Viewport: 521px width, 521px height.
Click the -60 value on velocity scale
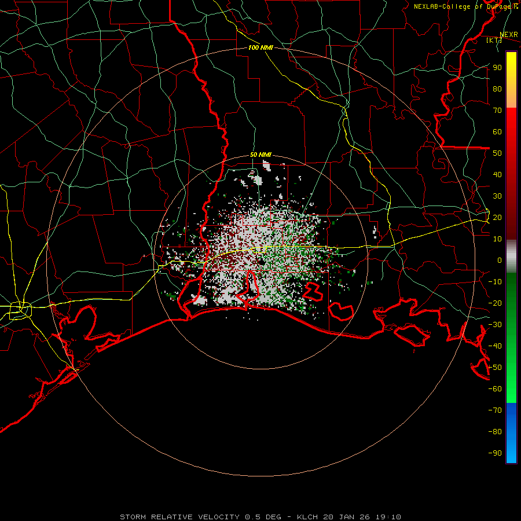pos(495,389)
